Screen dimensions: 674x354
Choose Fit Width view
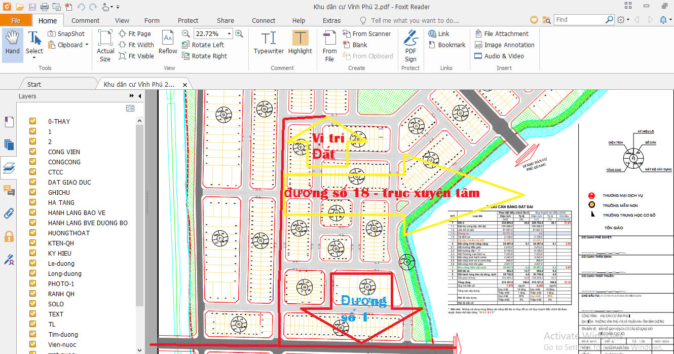coord(137,45)
